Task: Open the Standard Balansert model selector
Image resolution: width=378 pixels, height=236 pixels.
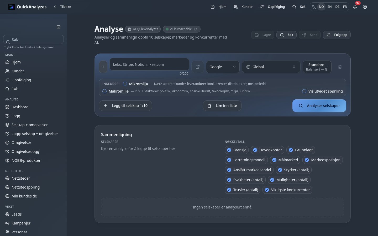Action: coord(317,67)
